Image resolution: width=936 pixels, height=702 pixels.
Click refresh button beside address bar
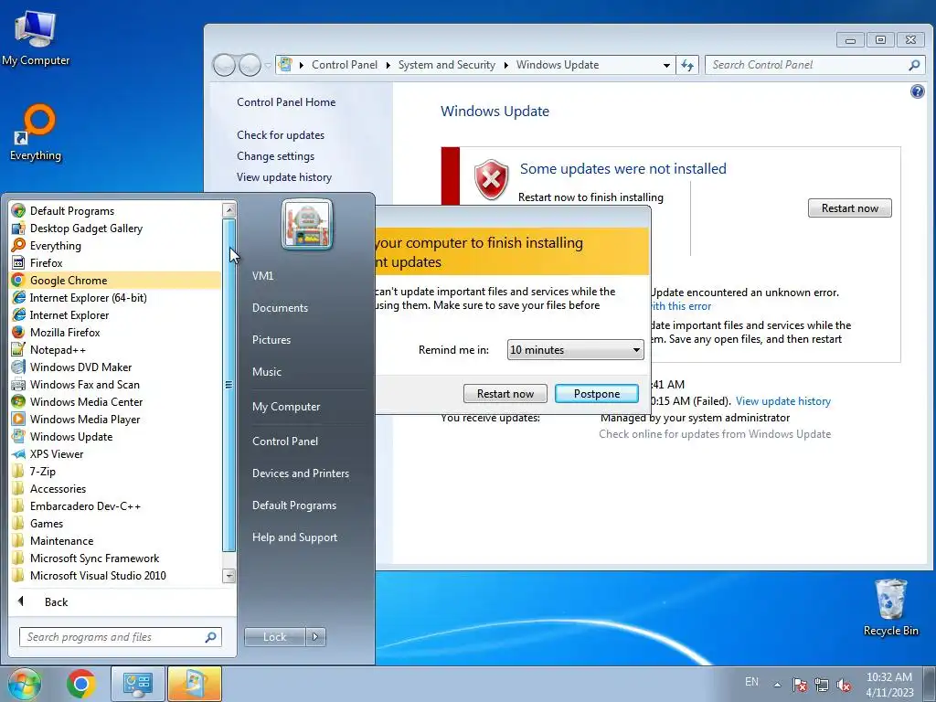pos(687,65)
